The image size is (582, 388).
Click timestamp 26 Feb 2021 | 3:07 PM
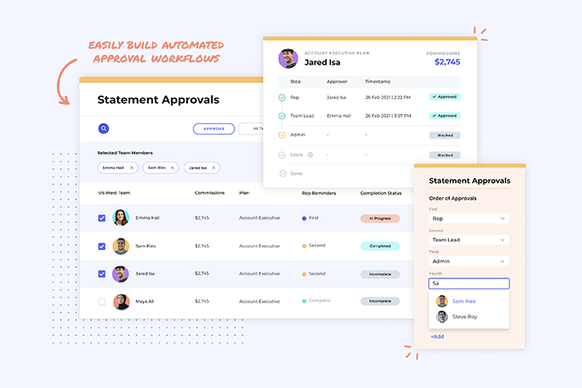(x=388, y=116)
